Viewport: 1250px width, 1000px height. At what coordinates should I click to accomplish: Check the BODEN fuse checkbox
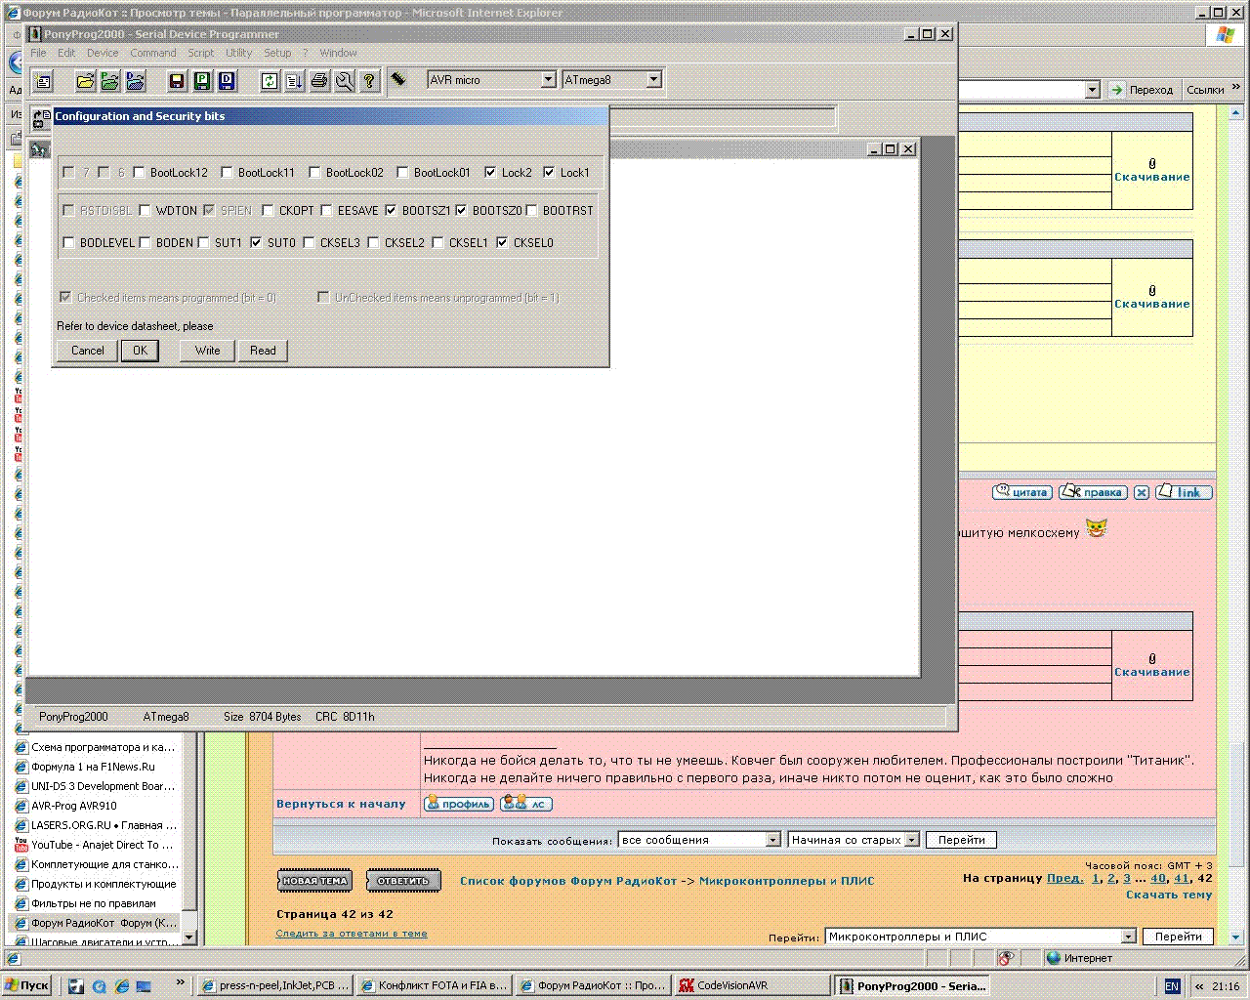[x=145, y=243]
